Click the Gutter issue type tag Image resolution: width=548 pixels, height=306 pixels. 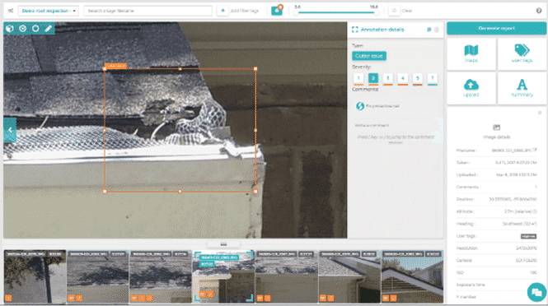pos(369,56)
